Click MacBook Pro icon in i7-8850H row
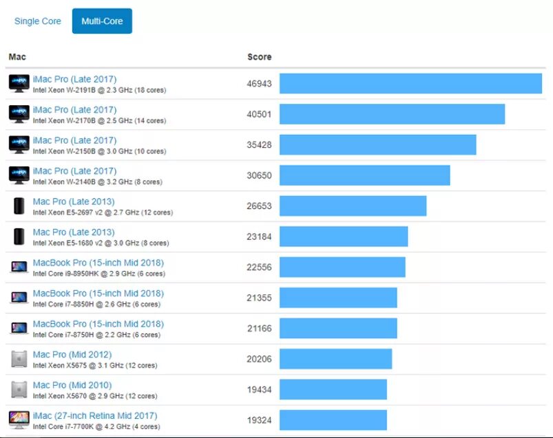 click(19, 298)
